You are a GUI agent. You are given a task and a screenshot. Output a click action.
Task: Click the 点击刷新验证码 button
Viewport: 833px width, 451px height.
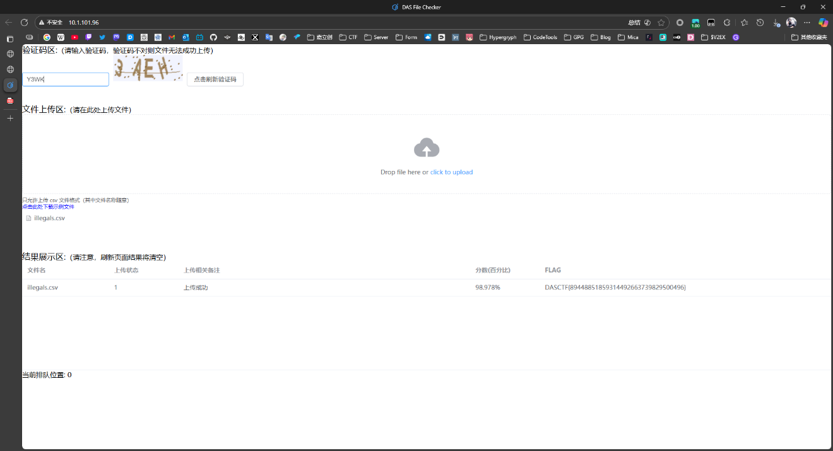tap(215, 79)
